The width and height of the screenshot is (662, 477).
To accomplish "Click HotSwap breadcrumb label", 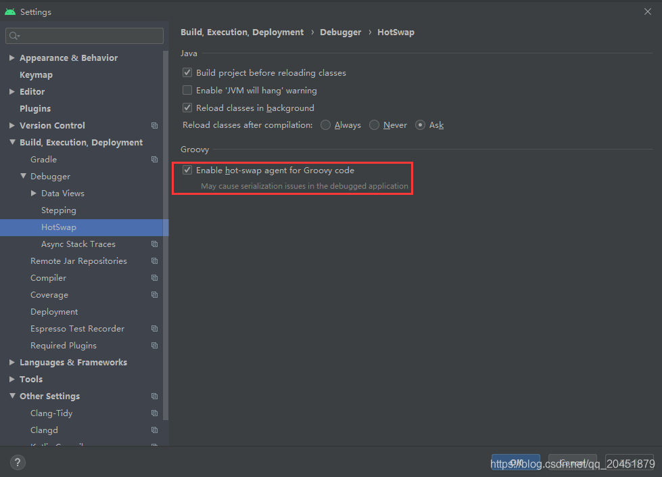I will [396, 32].
